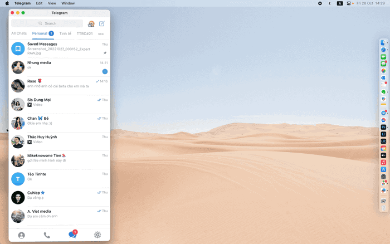
Task: Open the Sis Dung Mọi chat
Action: [60, 105]
